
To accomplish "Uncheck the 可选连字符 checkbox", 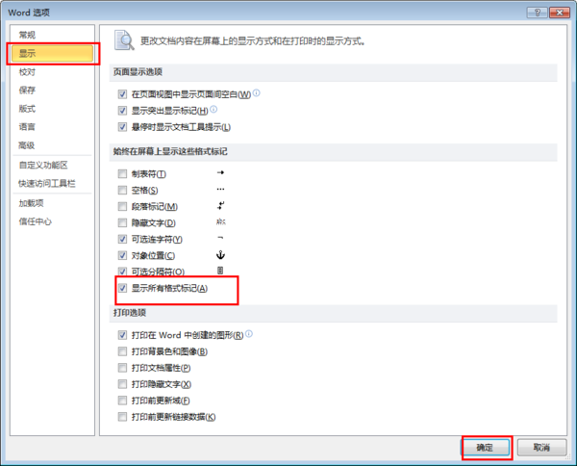I will pyautogui.click(x=122, y=239).
